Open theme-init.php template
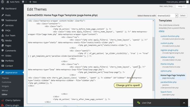This screenshot has width=190, height=107. pyautogui.click(x=167, y=64)
